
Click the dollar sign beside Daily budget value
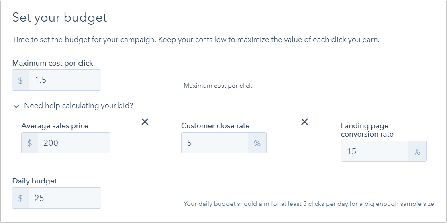click(20, 198)
